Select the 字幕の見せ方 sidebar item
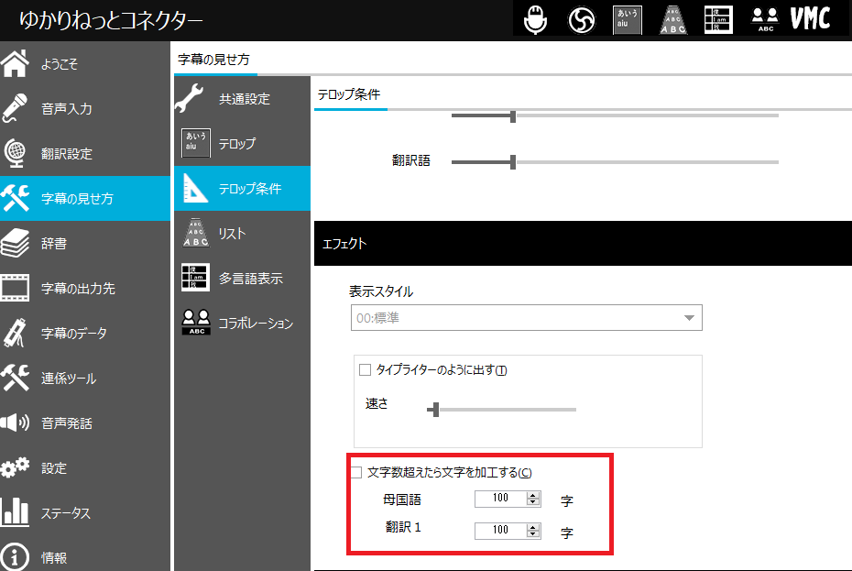852x571 pixels. point(85,199)
